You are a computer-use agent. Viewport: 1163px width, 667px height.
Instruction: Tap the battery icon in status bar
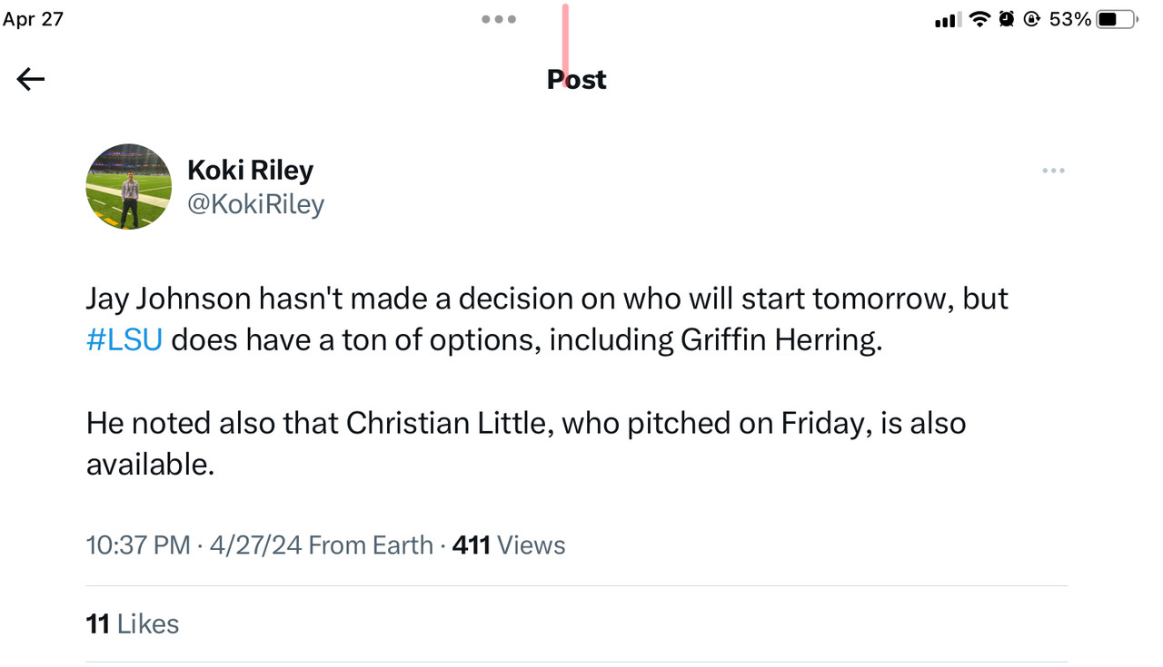tap(1117, 19)
